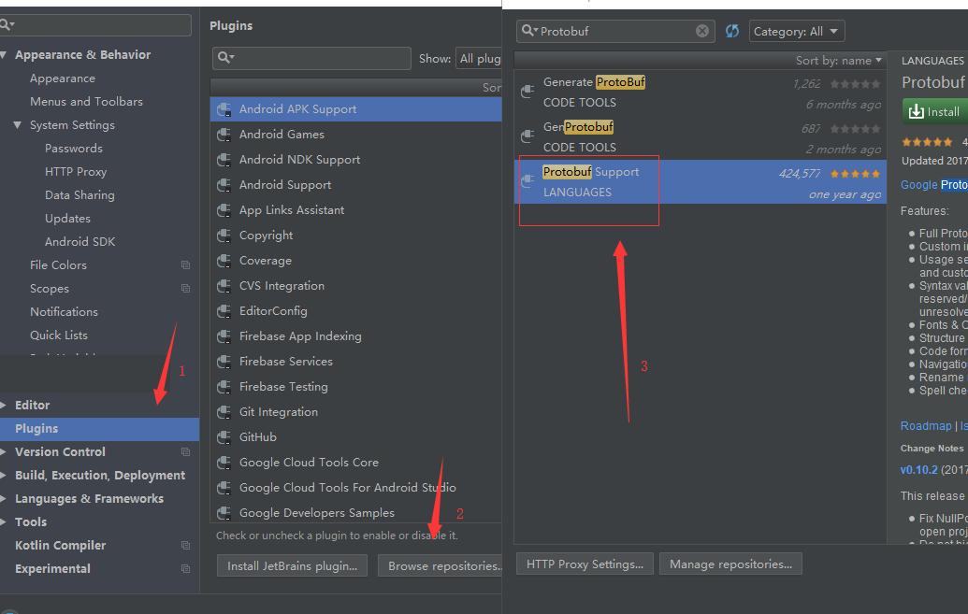Click the Browse repositories button
968x614 pixels.
coord(441,565)
